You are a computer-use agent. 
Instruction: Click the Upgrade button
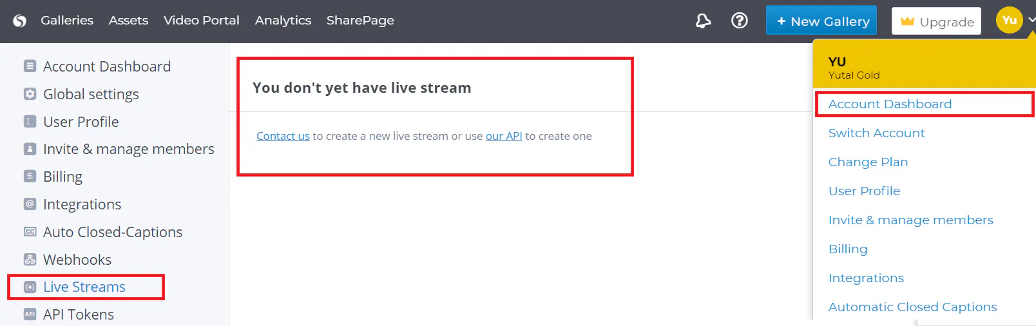point(937,21)
